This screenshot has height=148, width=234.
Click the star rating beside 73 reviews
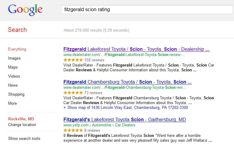(73, 93)
